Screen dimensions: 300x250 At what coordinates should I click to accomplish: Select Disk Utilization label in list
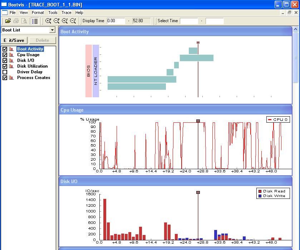(32, 66)
